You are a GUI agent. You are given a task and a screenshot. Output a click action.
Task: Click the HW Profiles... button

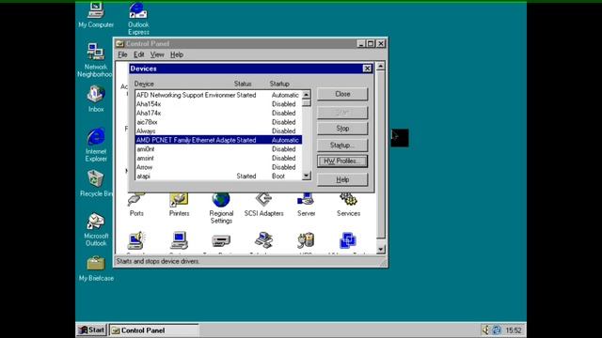click(342, 161)
